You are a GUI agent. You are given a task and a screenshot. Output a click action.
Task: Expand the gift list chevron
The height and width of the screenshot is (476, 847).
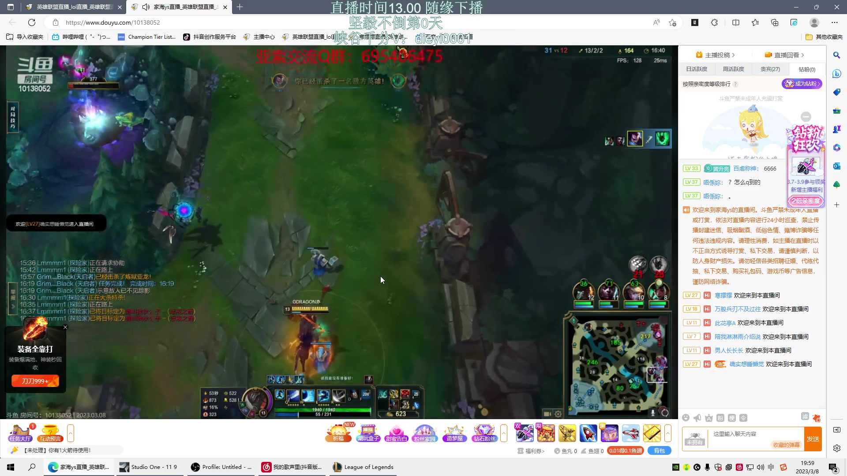(x=667, y=433)
